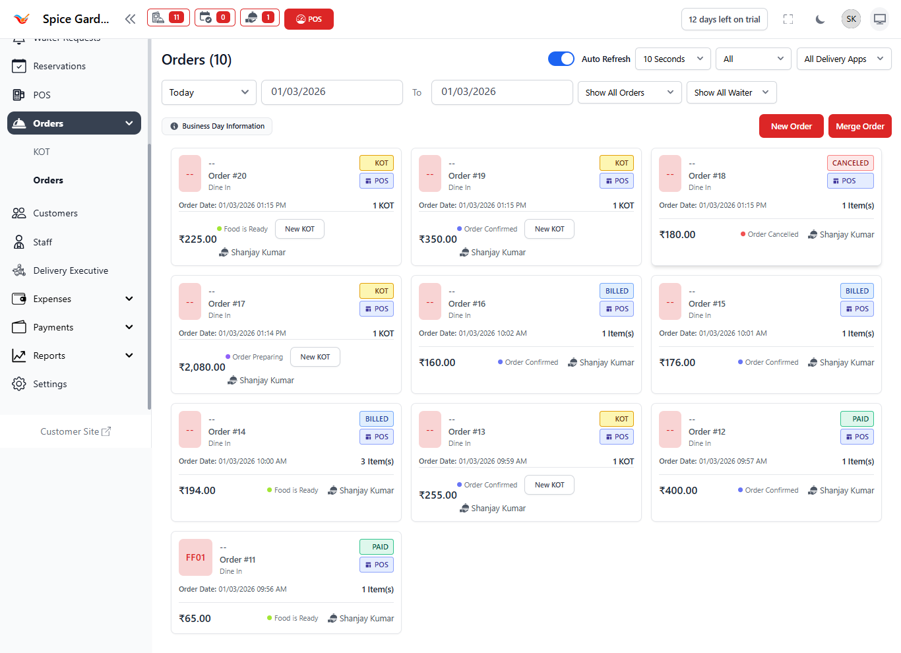901x653 pixels.
Task: Open the SK profile avatar
Action: point(851,18)
